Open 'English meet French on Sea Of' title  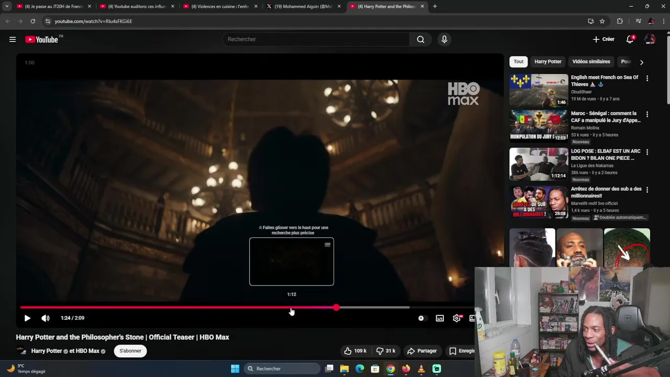tap(605, 81)
